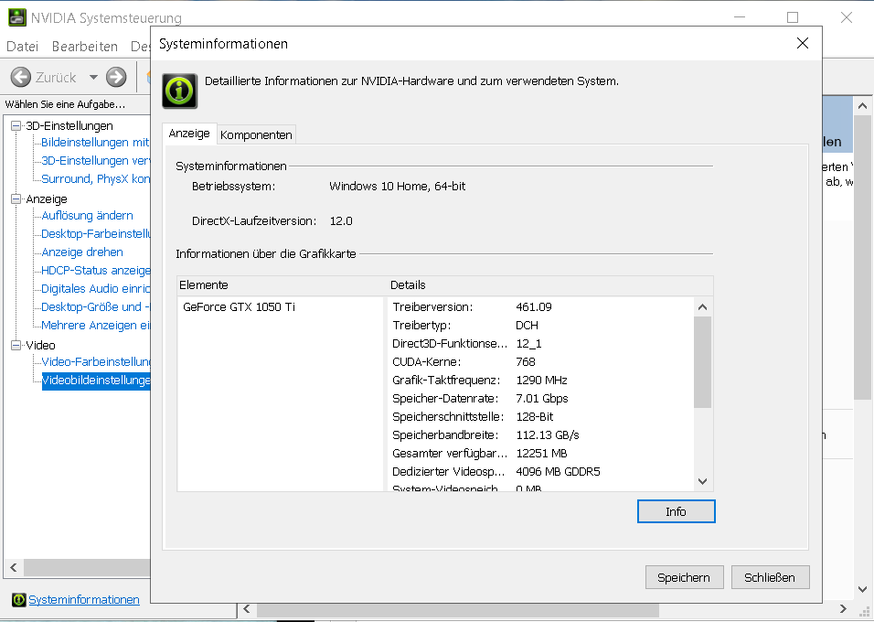874x622 pixels.
Task: Click the NVIDIA Systemsteuerung title bar icon
Action: [x=16, y=17]
